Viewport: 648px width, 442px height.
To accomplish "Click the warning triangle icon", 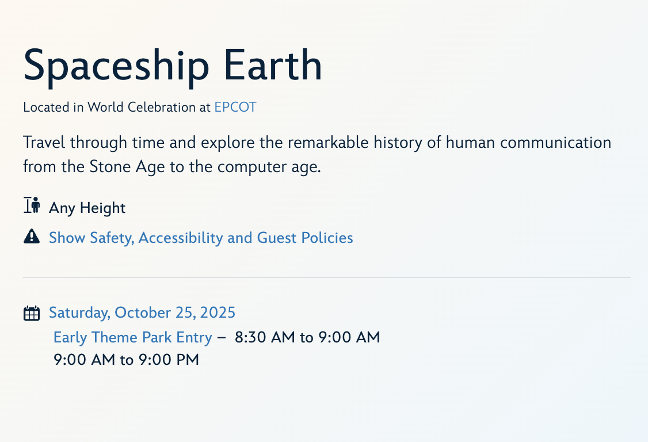I will click(x=32, y=237).
